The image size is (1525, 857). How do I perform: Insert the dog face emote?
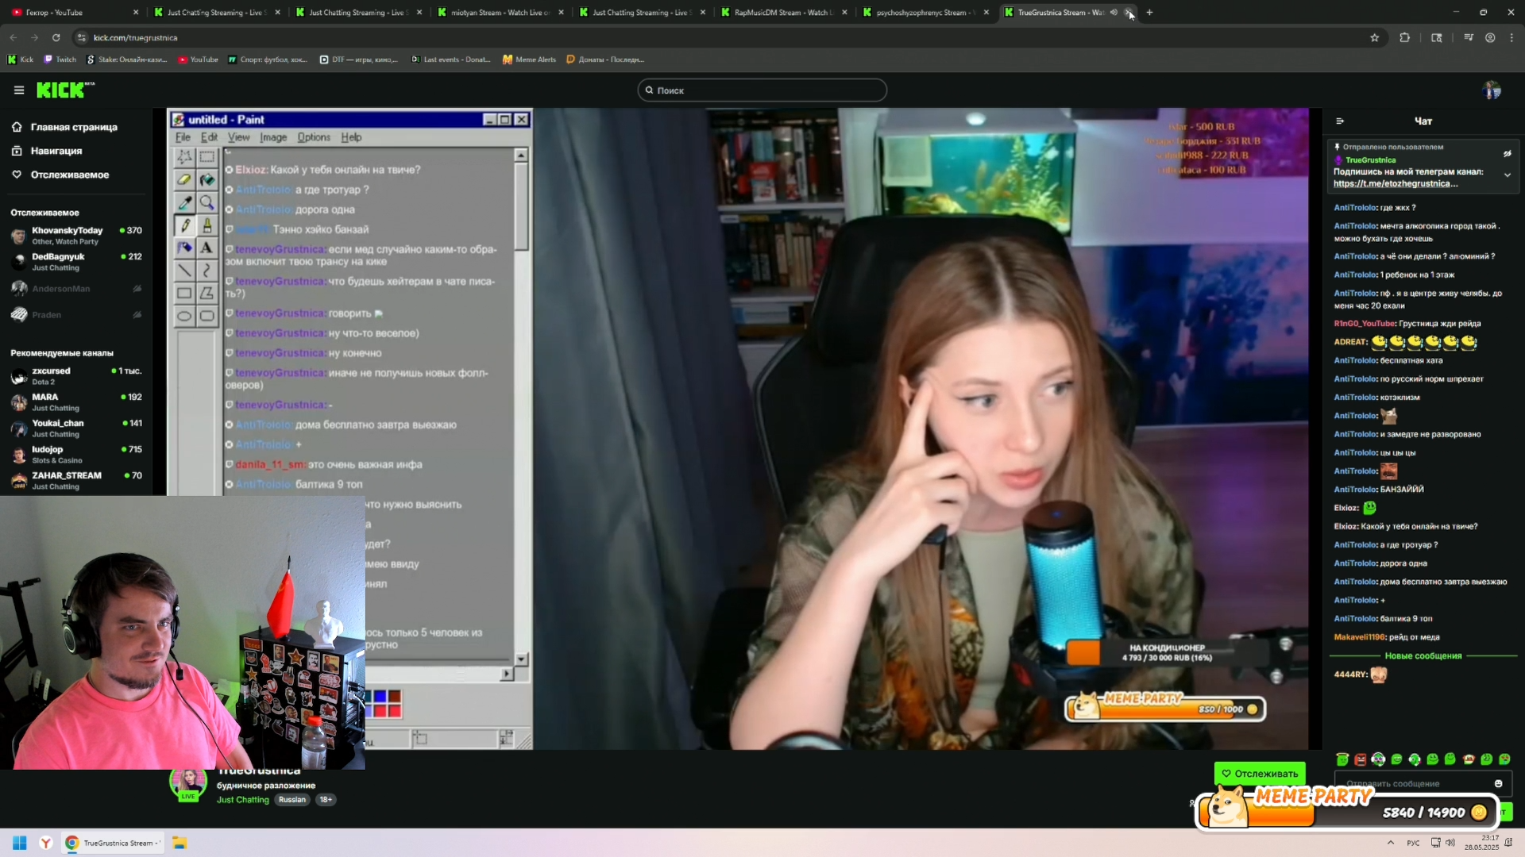[x=1469, y=759]
